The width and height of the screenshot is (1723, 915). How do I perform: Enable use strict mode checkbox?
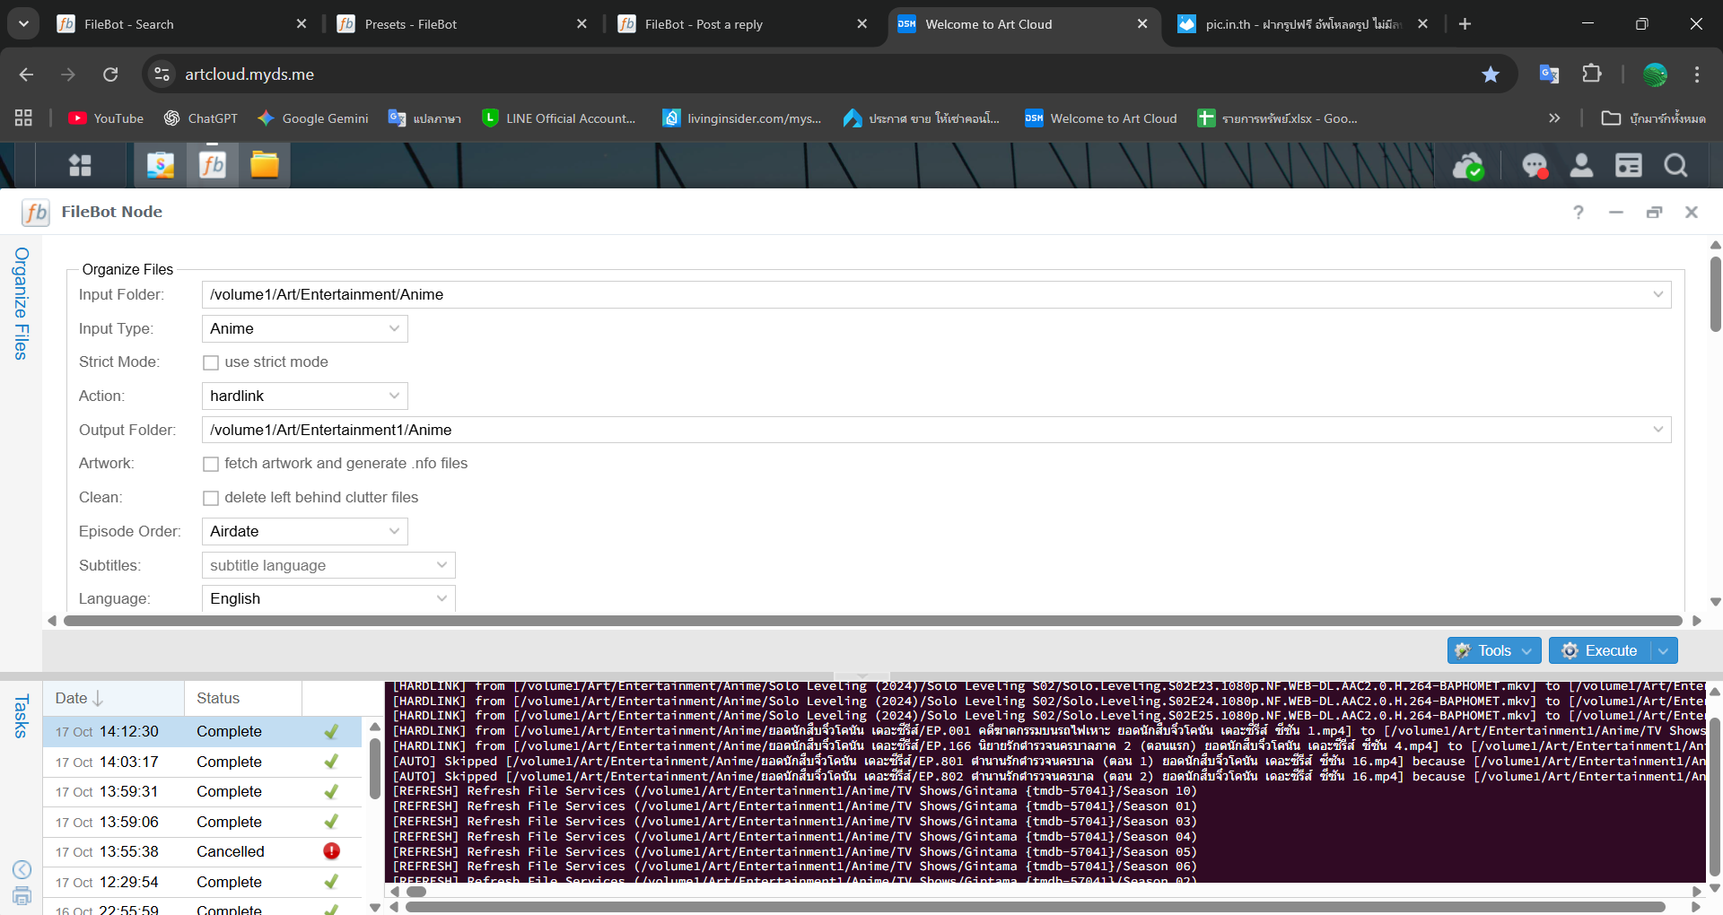click(211, 362)
